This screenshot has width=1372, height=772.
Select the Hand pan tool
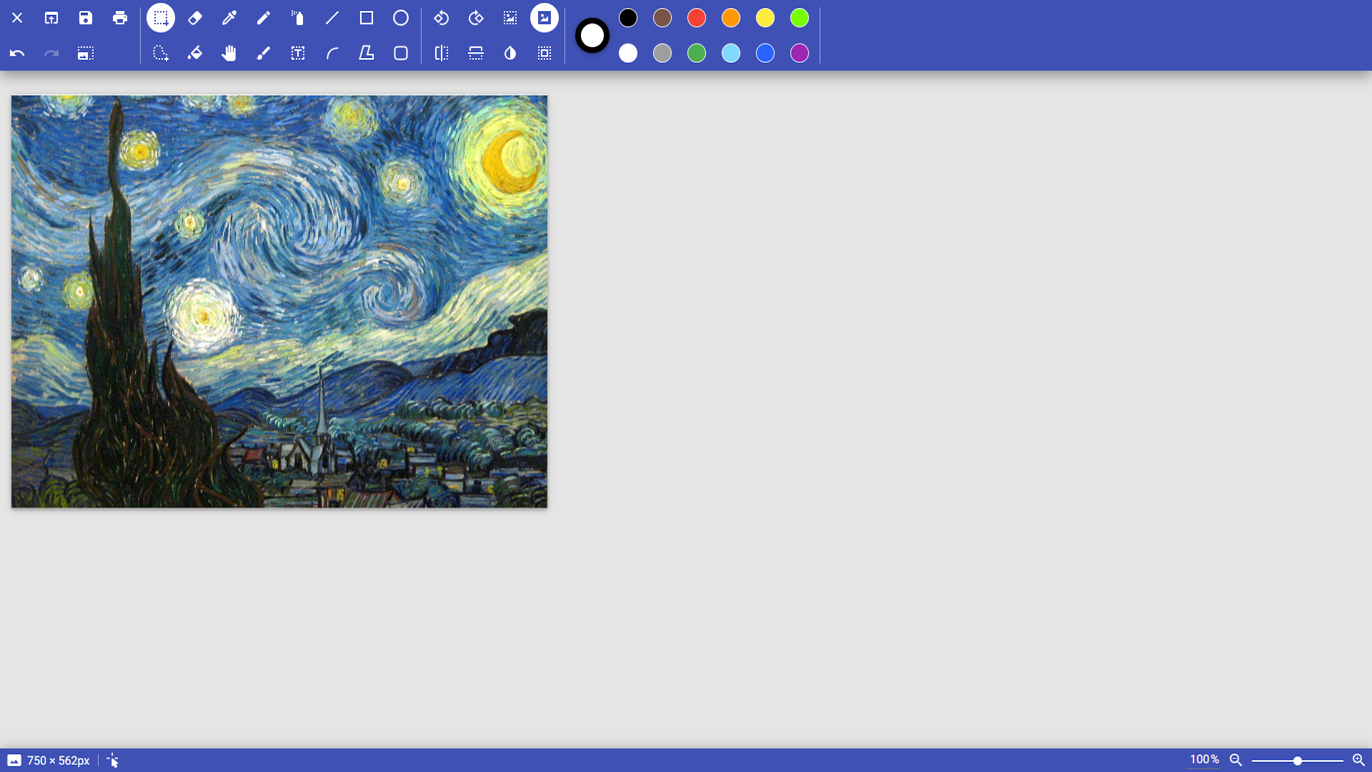point(229,53)
